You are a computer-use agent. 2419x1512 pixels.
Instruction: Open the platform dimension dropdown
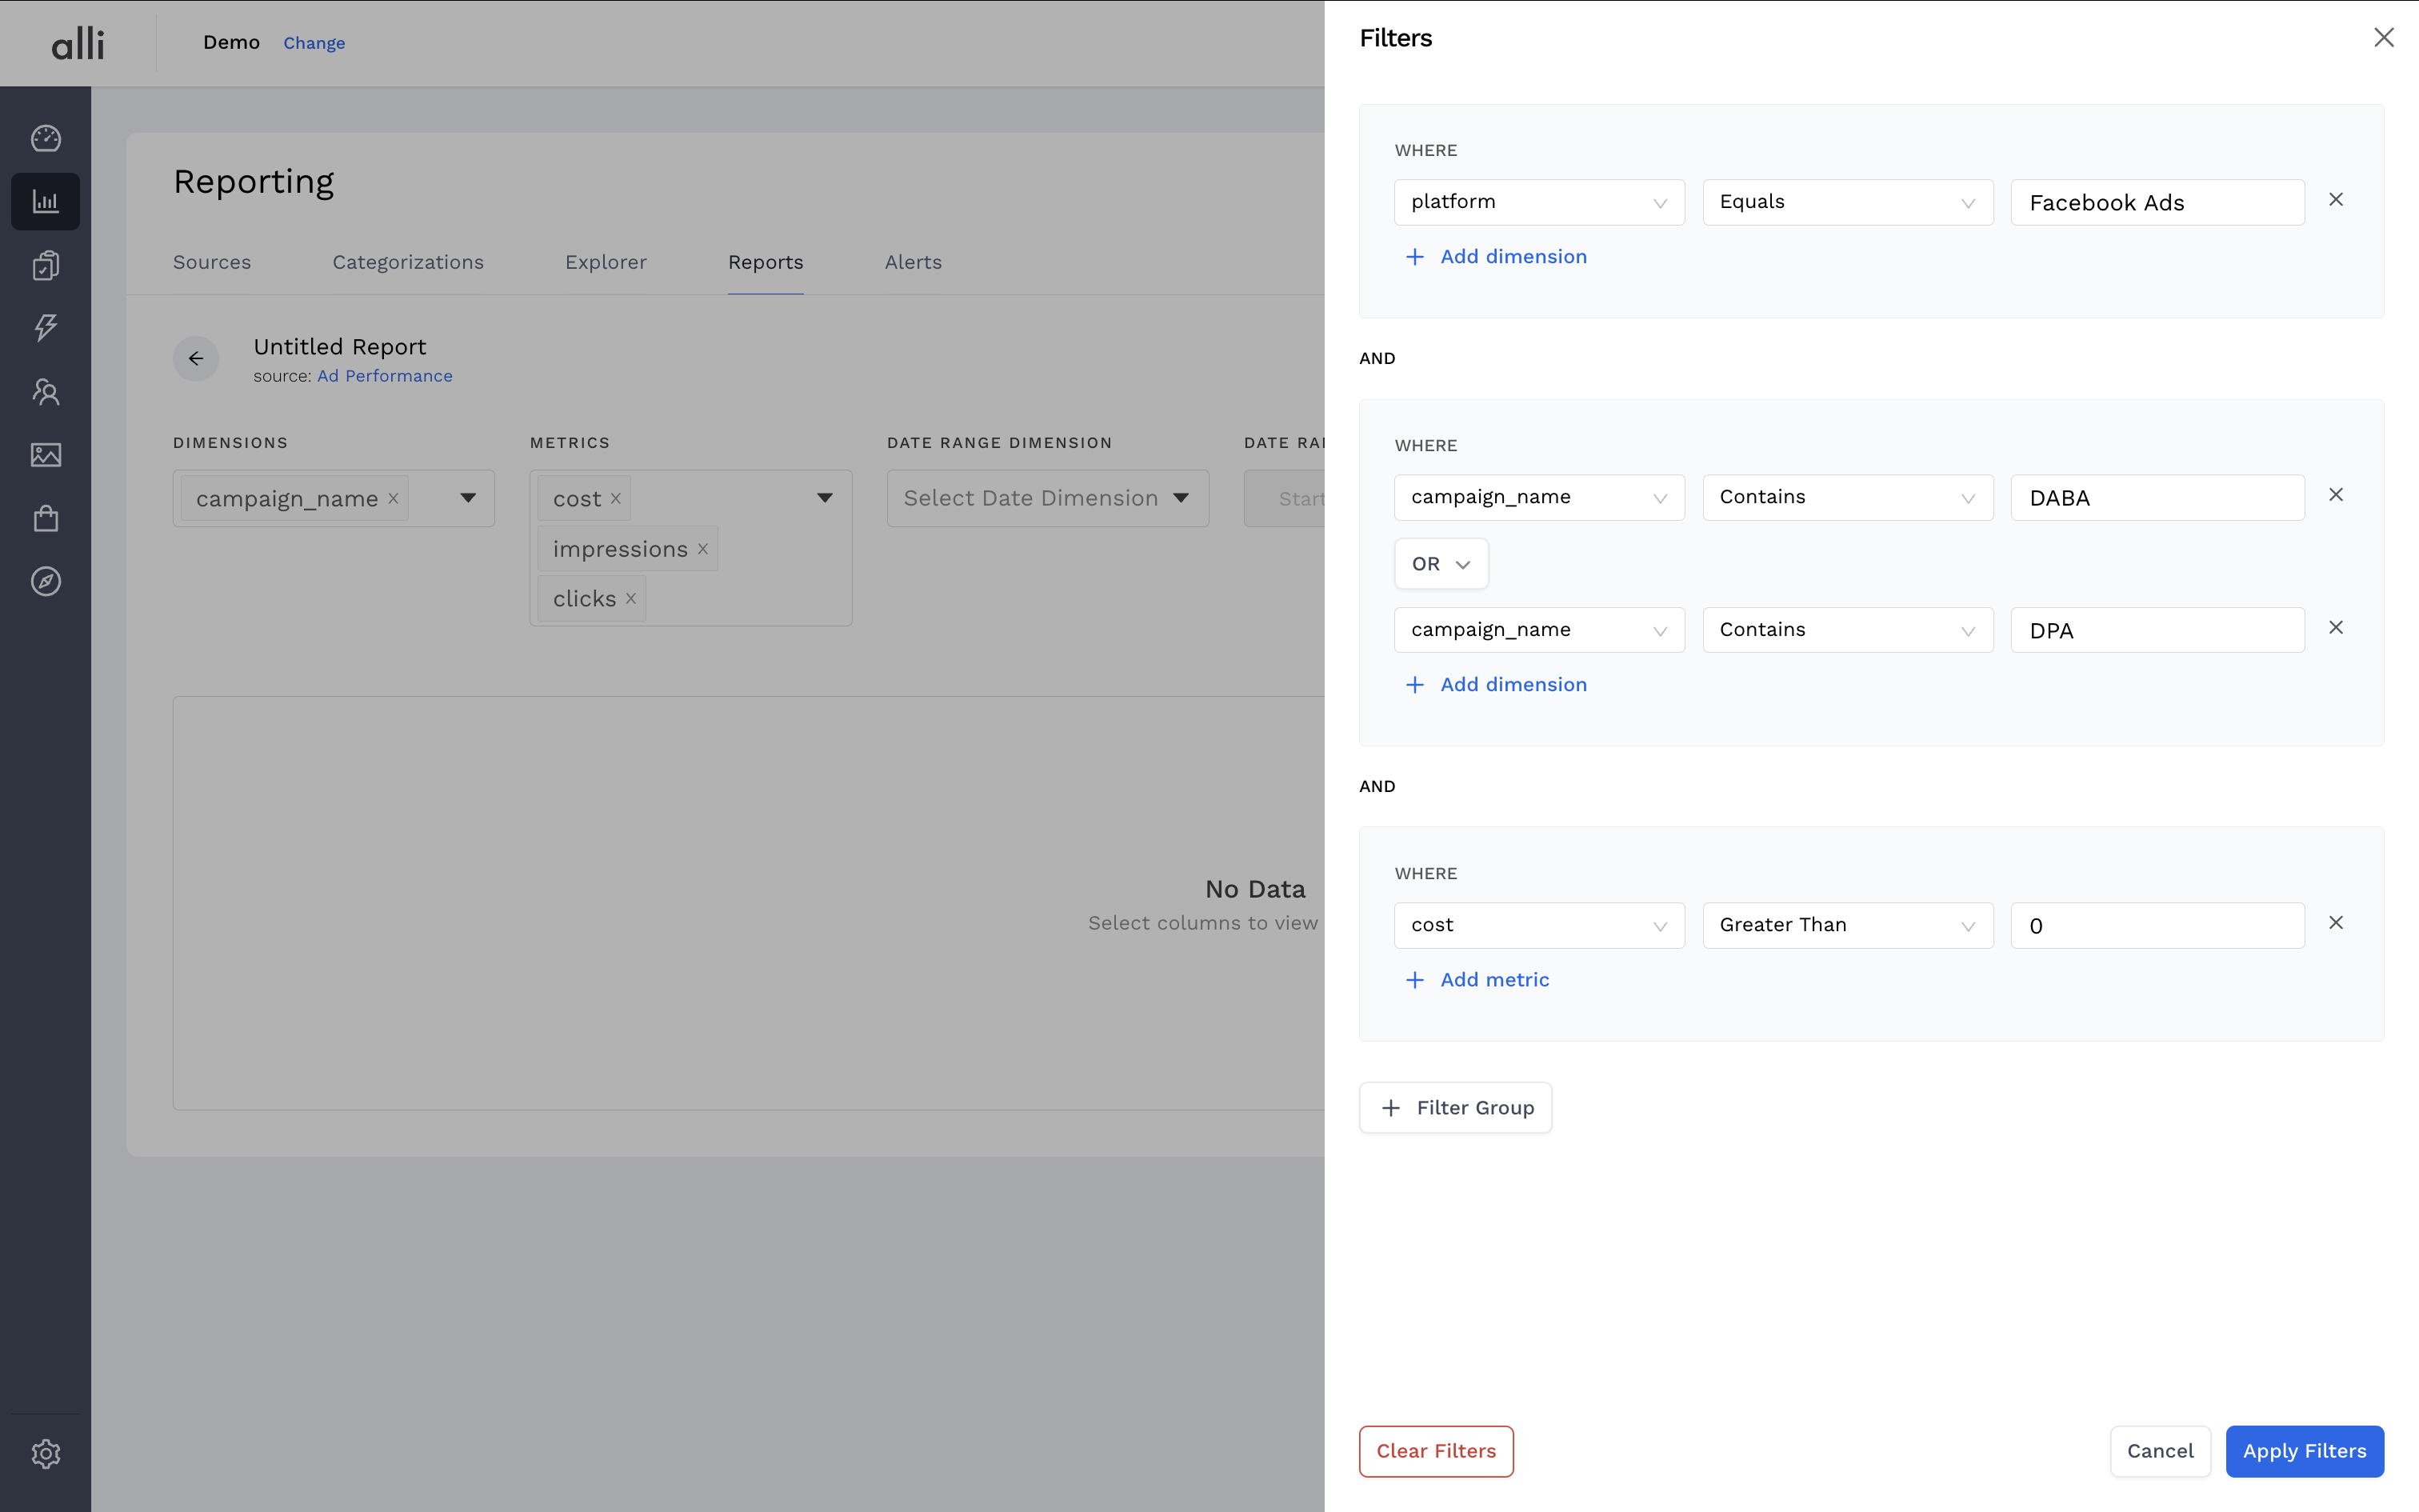point(1539,202)
